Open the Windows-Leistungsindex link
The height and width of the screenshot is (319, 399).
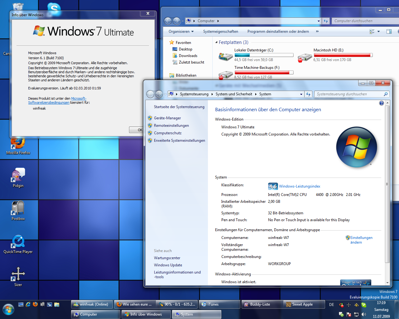pos(299,186)
